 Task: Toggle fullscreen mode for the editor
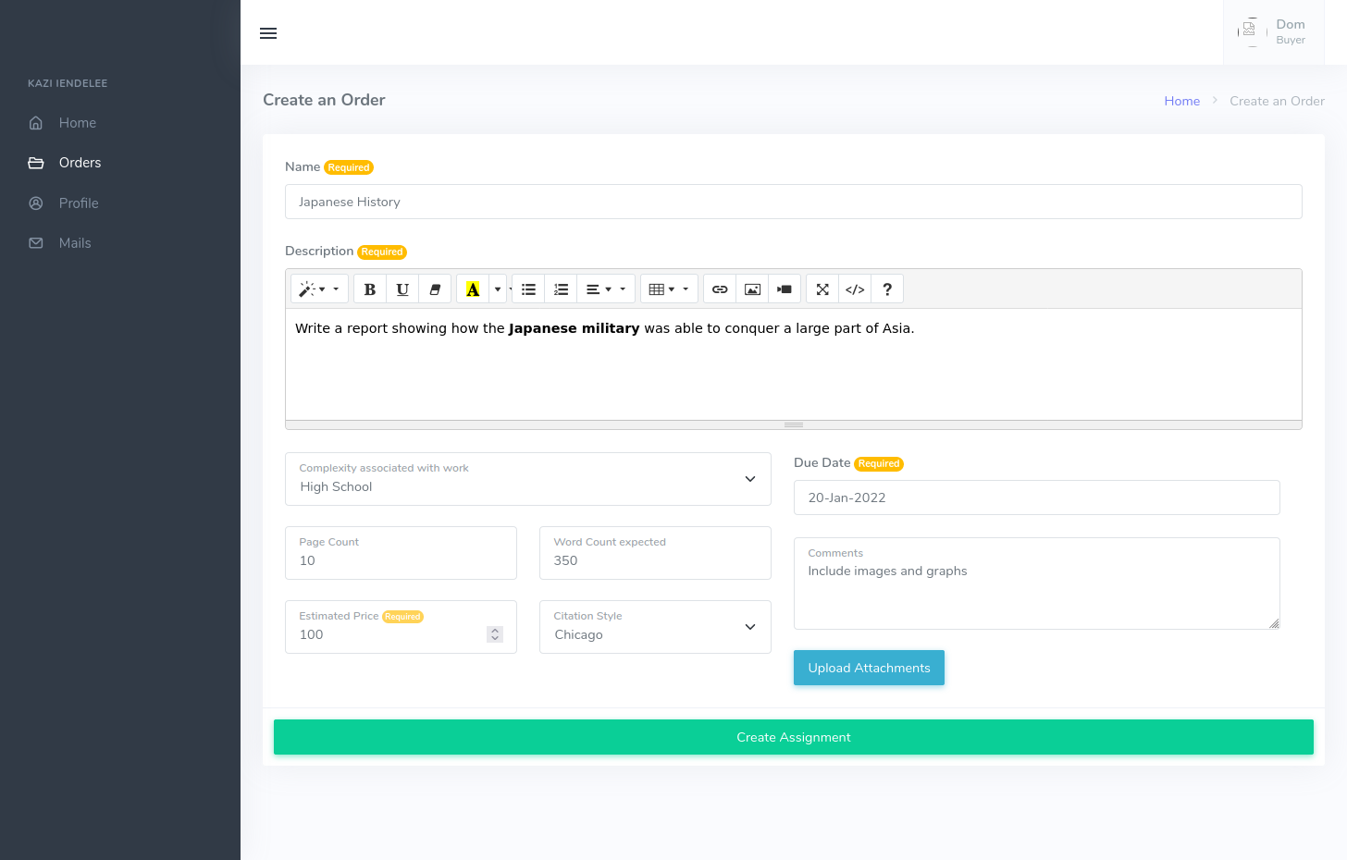click(822, 289)
